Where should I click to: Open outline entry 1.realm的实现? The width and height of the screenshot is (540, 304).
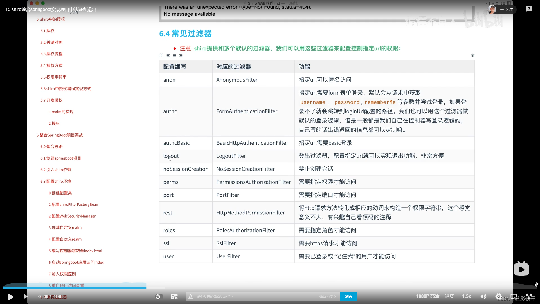pyautogui.click(x=61, y=112)
